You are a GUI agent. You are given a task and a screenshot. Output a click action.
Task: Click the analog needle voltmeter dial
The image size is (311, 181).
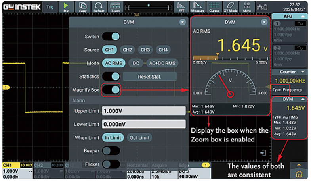pyautogui.click(x=230, y=83)
